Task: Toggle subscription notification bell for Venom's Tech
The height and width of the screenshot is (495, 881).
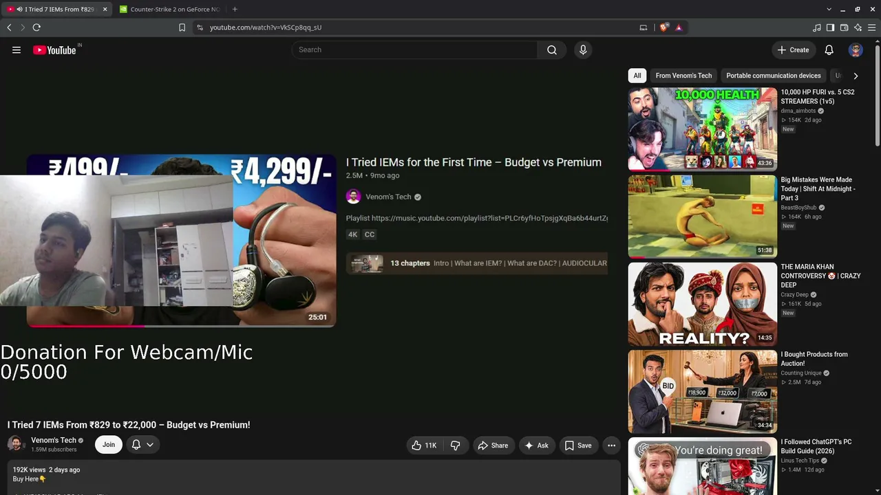Action: point(142,445)
